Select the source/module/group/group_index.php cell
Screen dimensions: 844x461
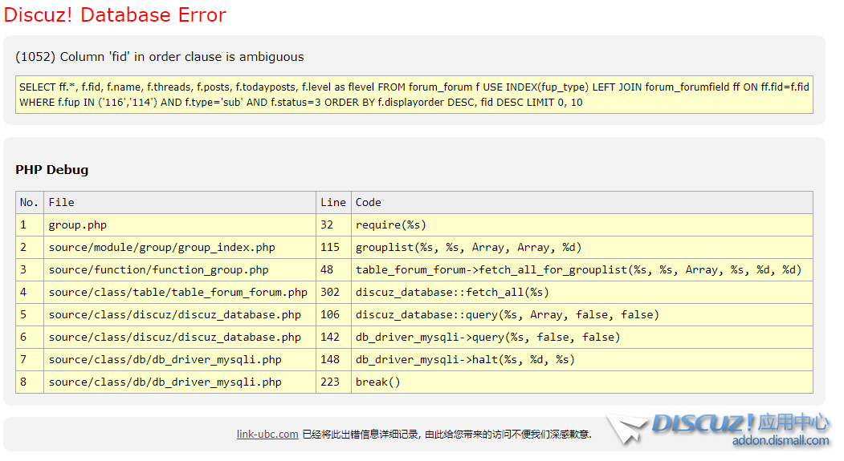pos(180,248)
